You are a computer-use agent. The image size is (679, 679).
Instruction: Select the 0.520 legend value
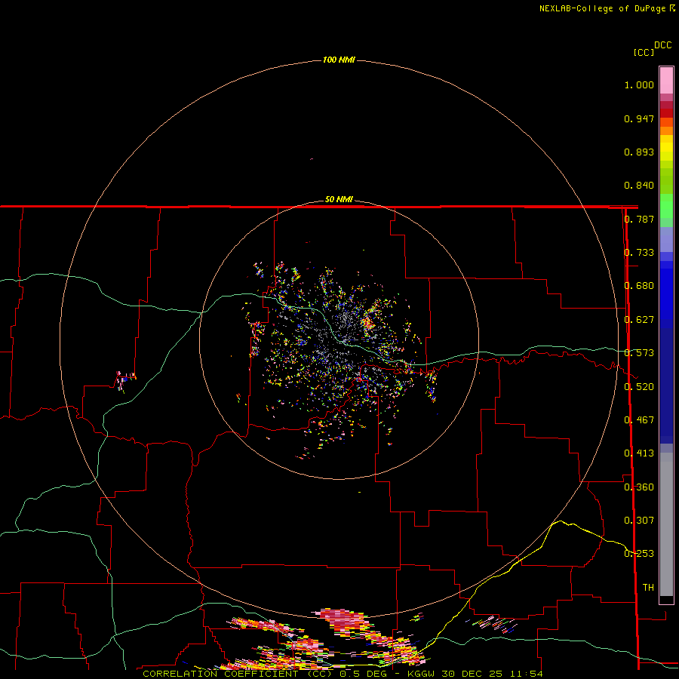[x=639, y=387]
